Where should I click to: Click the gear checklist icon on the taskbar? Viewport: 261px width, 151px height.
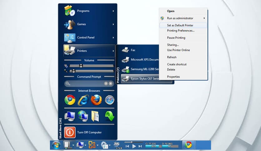coord(104,145)
